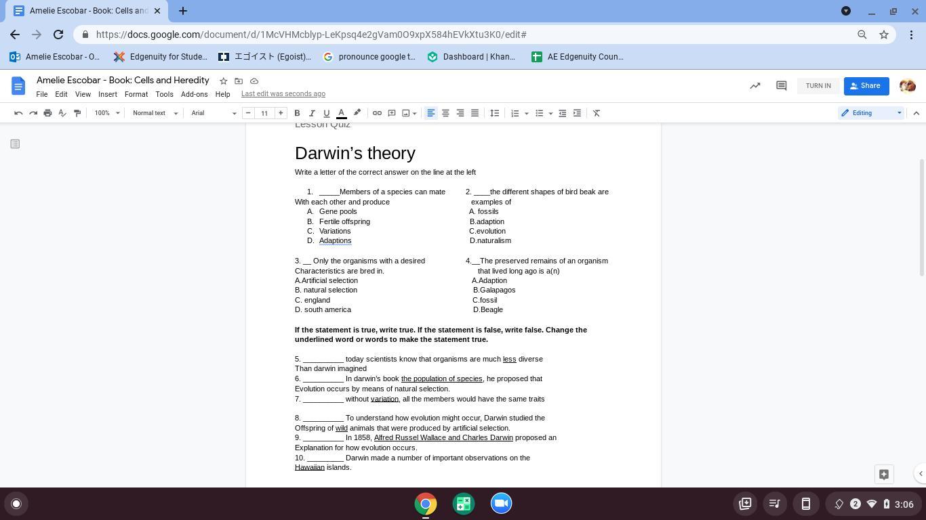Show document outline icon
This screenshot has height=520, width=926.
15,144
